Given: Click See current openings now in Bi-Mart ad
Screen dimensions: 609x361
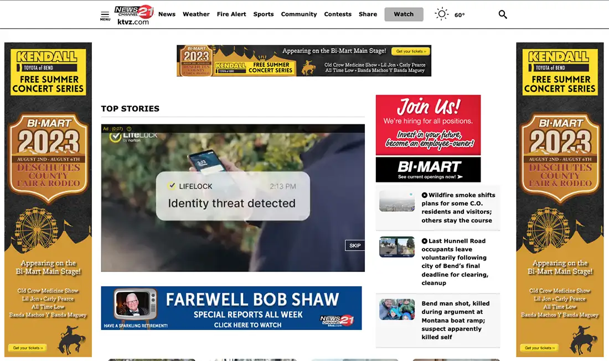Looking at the screenshot, I should click(x=430, y=177).
